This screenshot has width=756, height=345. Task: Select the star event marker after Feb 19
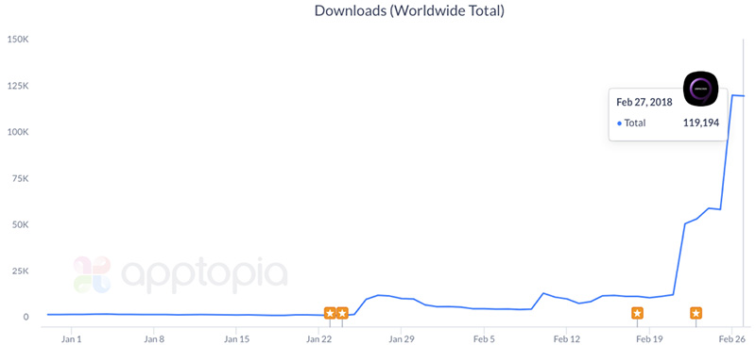click(x=696, y=314)
